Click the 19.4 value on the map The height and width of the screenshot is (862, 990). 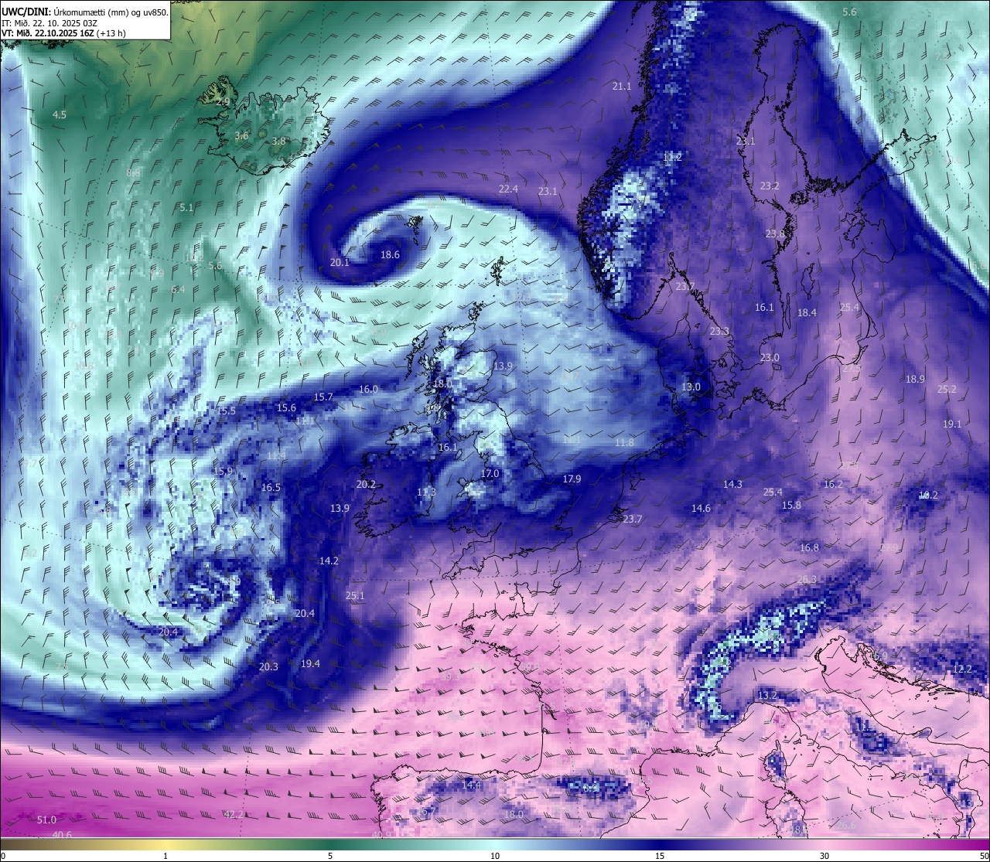coord(310,663)
